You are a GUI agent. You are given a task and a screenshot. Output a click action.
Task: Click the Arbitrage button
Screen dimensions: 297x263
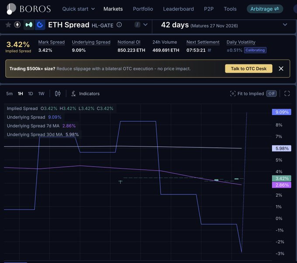265,9
